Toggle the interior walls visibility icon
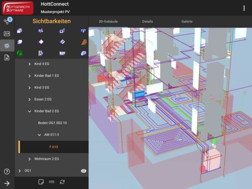The image size is (252, 189). click(x=41, y=31)
